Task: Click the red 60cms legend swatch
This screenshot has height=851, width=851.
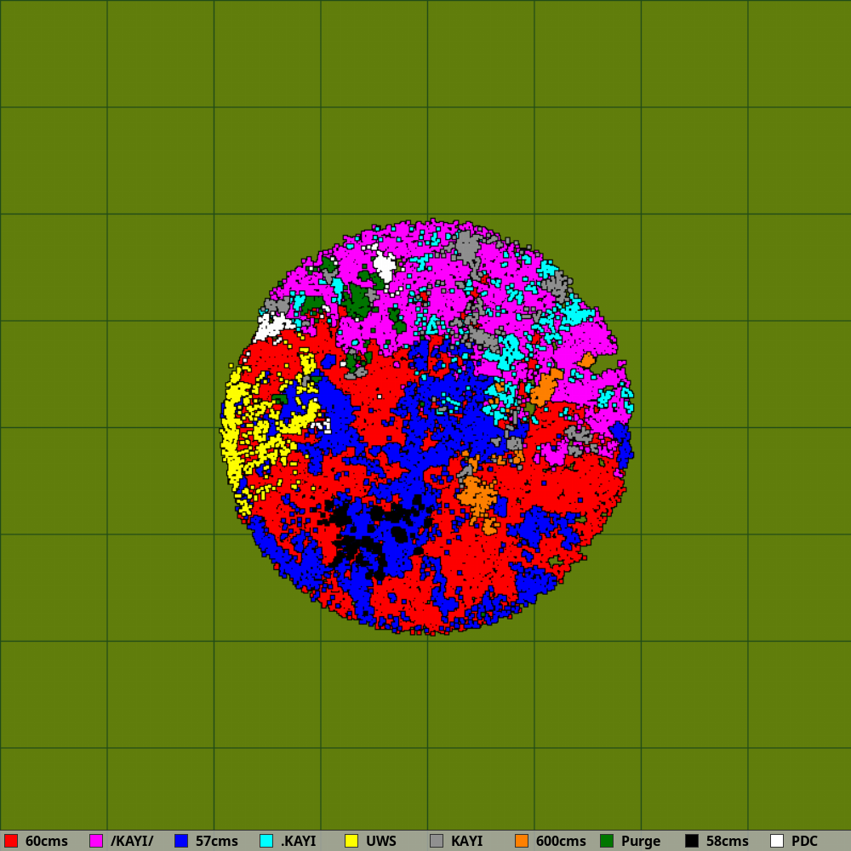Action: tap(11, 841)
